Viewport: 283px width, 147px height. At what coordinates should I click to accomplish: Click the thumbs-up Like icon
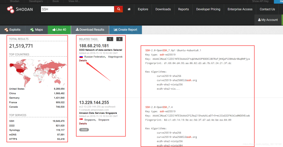click(x=54, y=30)
